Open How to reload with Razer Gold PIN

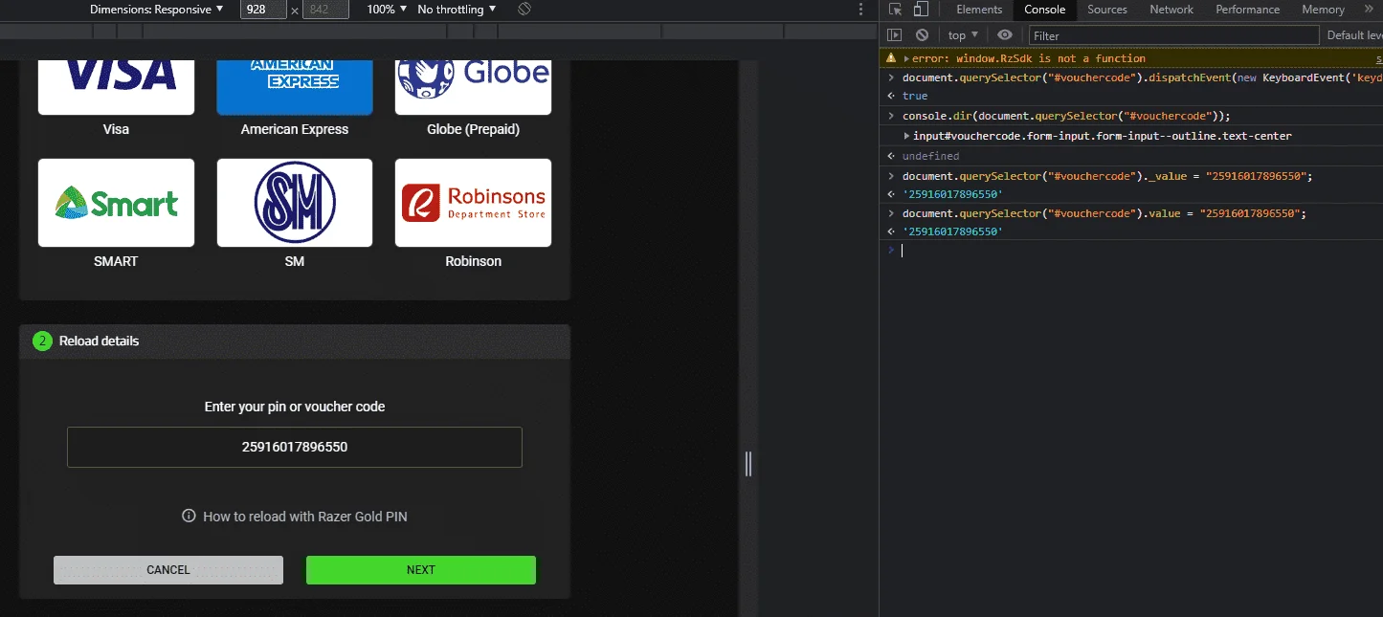pyautogui.click(x=305, y=517)
